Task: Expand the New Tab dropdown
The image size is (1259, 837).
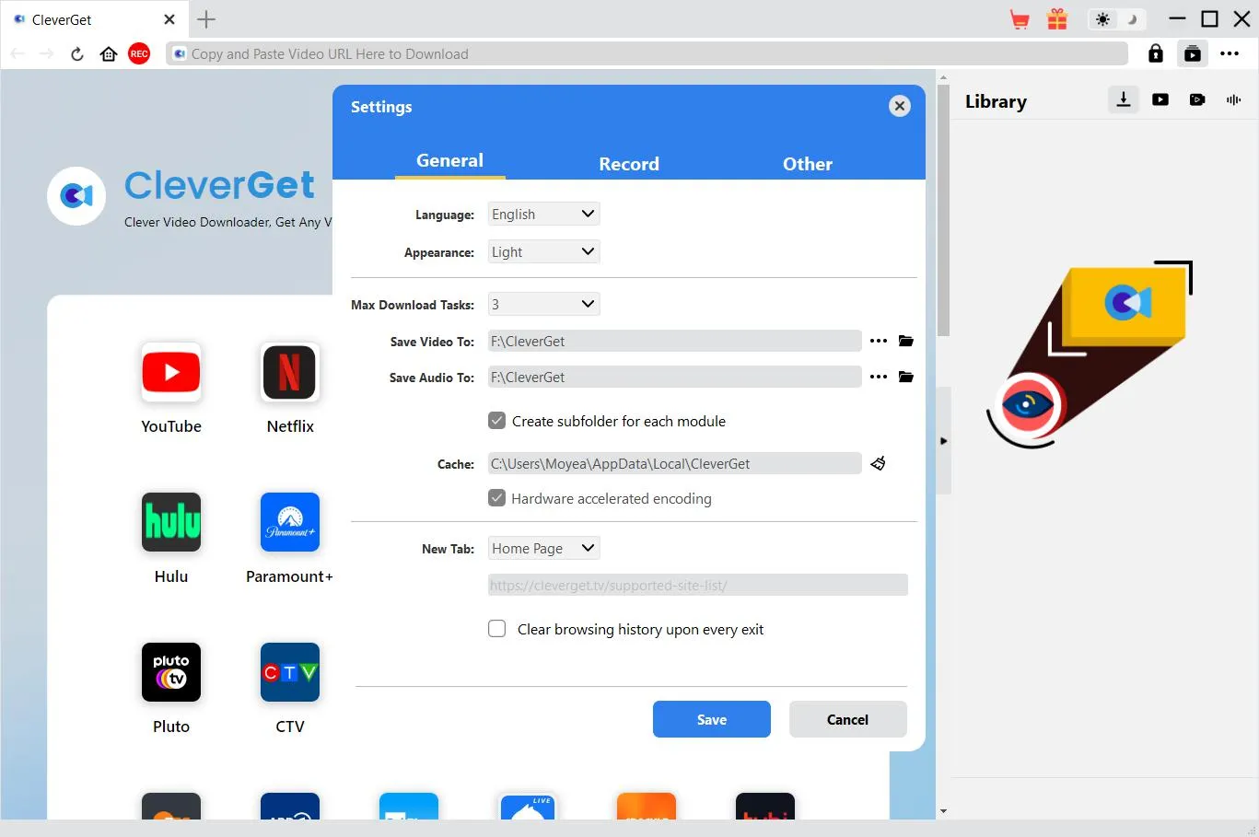Action: [543, 548]
